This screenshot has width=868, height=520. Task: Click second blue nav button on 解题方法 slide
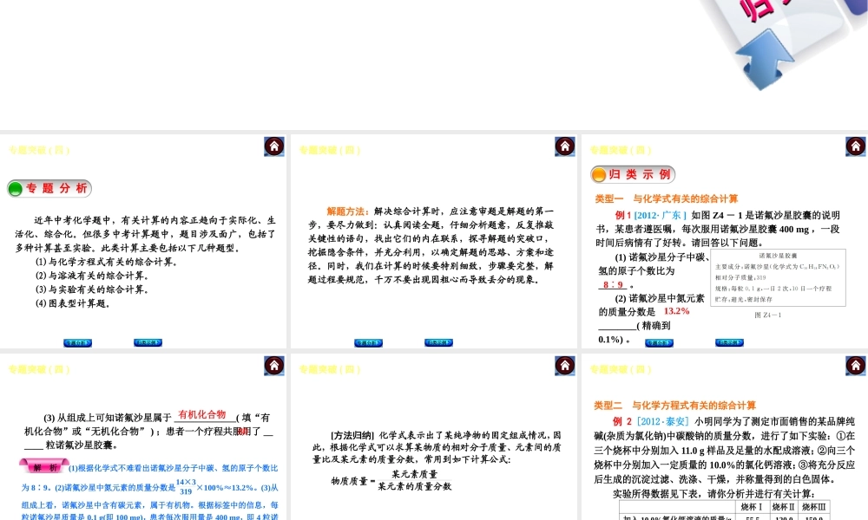pos(438,342)
